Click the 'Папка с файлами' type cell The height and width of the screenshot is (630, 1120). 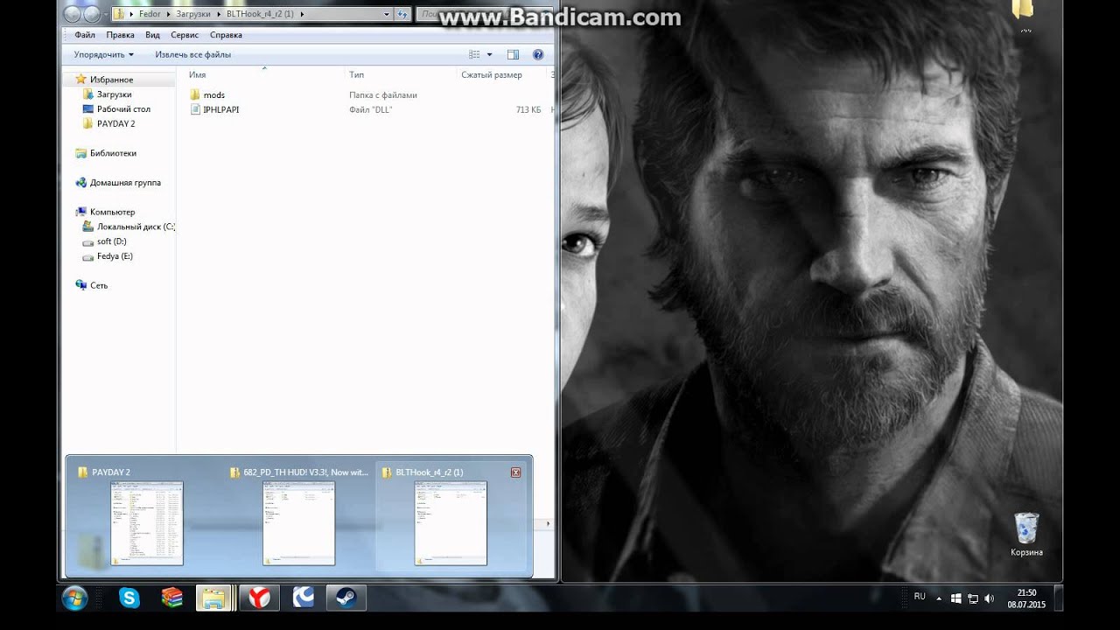[382, 94]
